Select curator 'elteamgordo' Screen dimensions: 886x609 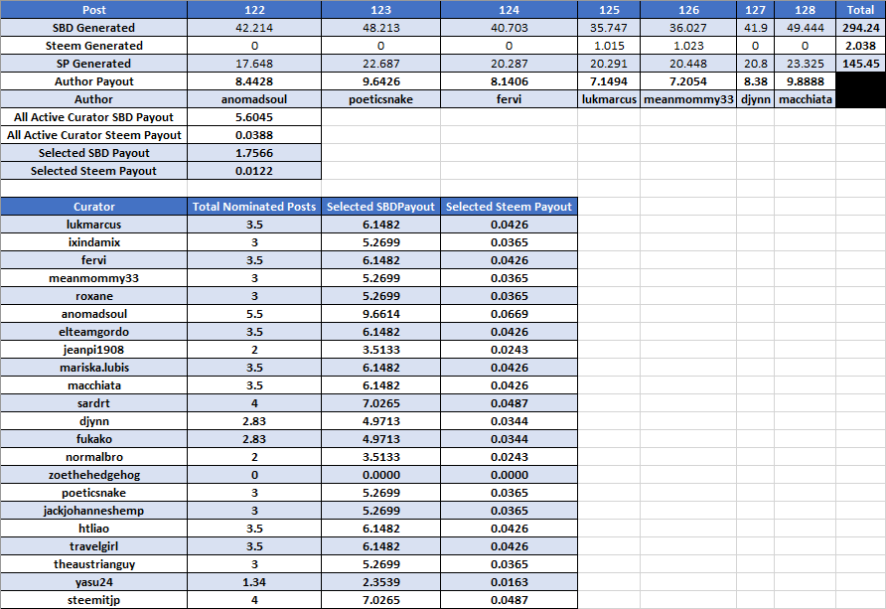(x=93, y=332)
